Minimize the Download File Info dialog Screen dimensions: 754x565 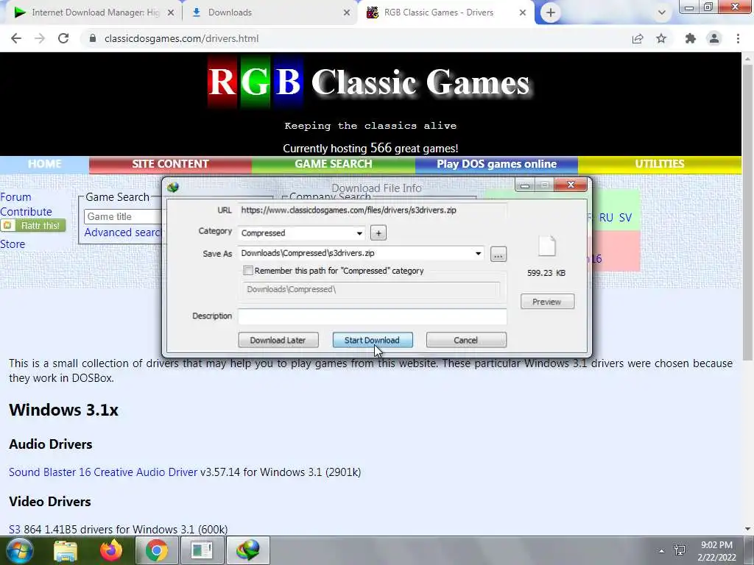coord(524,185)
